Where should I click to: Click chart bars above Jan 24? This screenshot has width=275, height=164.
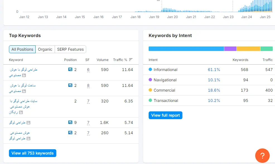[247, 9]
